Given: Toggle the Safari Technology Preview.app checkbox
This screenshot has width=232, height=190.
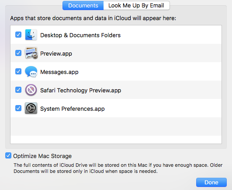Looking at the screenshot, I should tap(18, 90).
